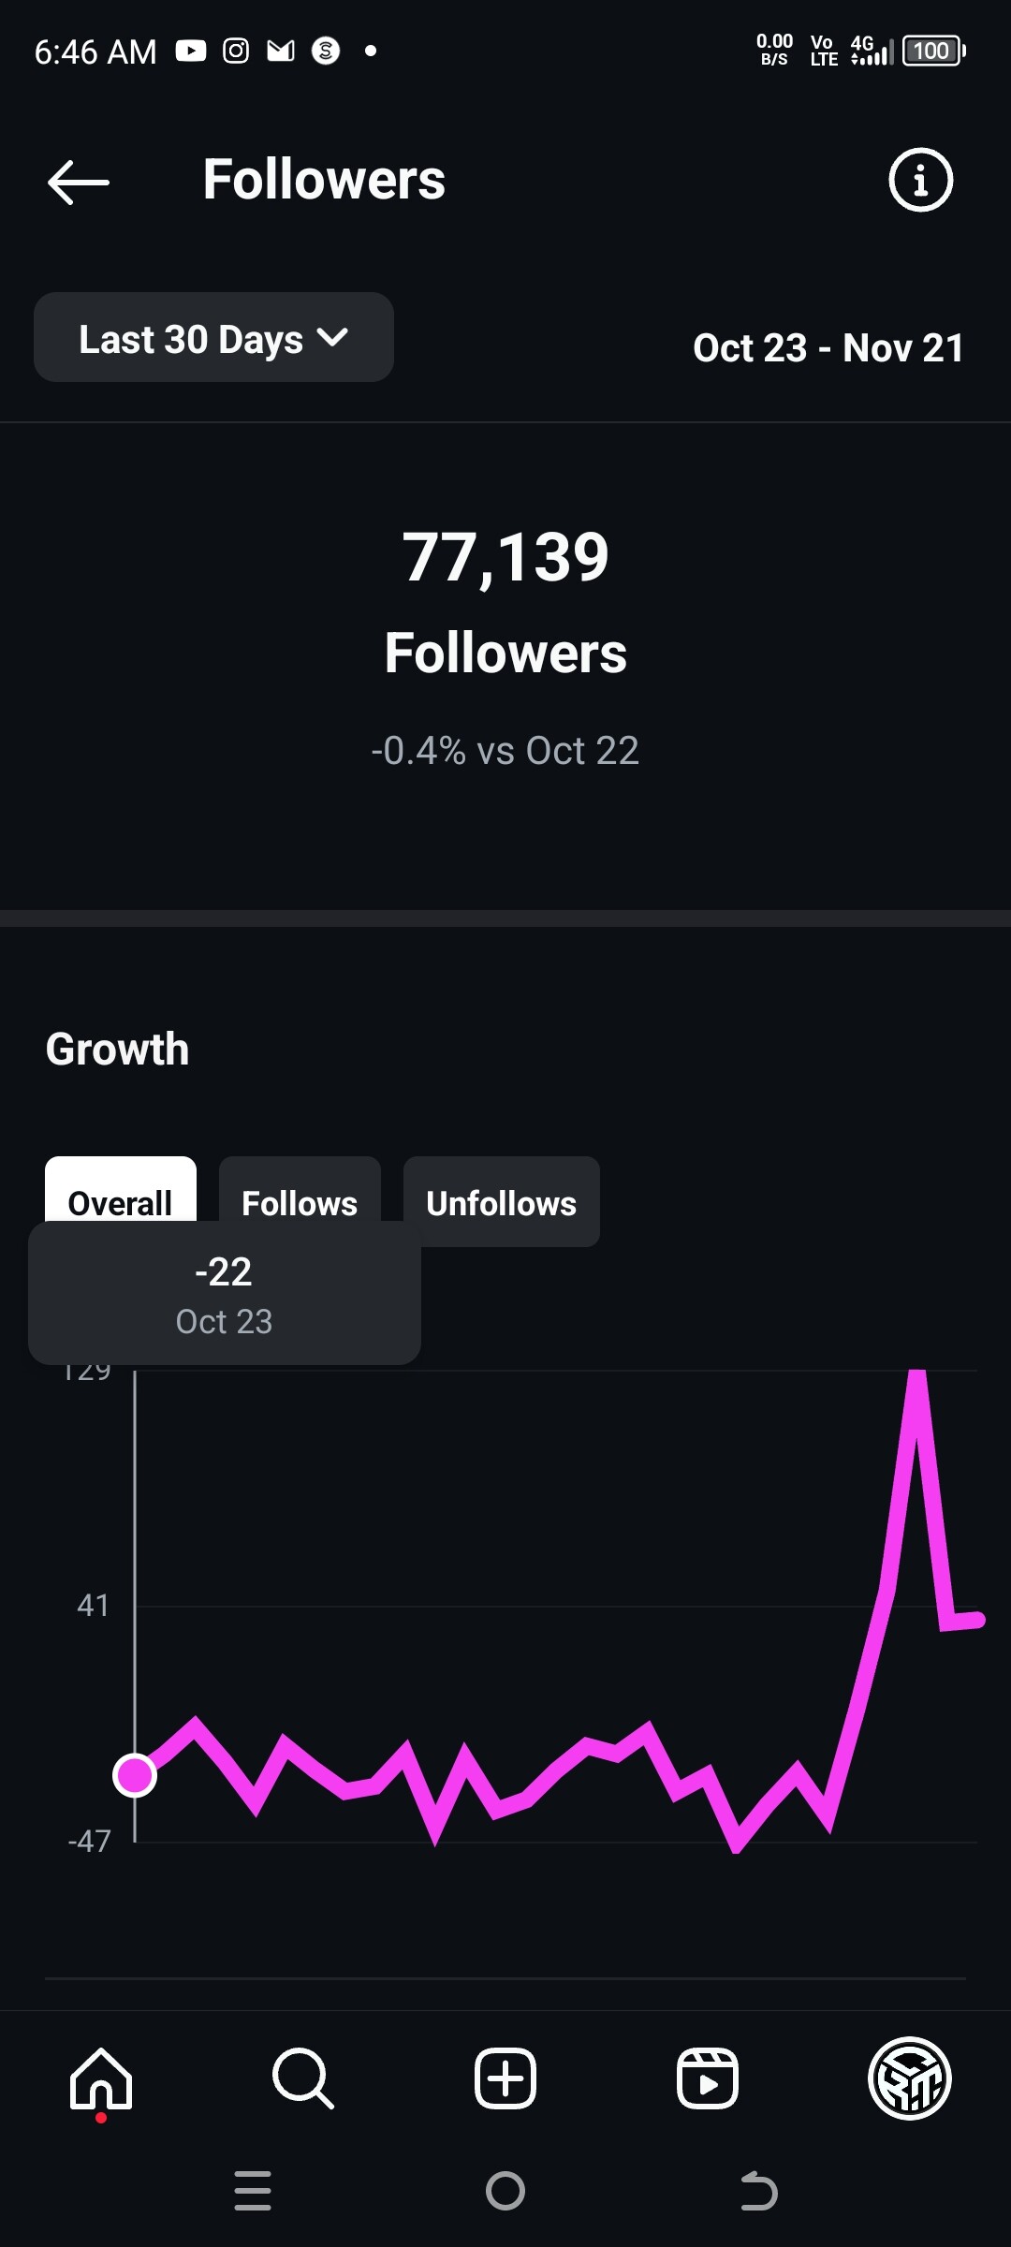The width and height of the screenshot is (1011, 2247).
Task: Open the Reels icon
Action: click(x=708, y=2078)
